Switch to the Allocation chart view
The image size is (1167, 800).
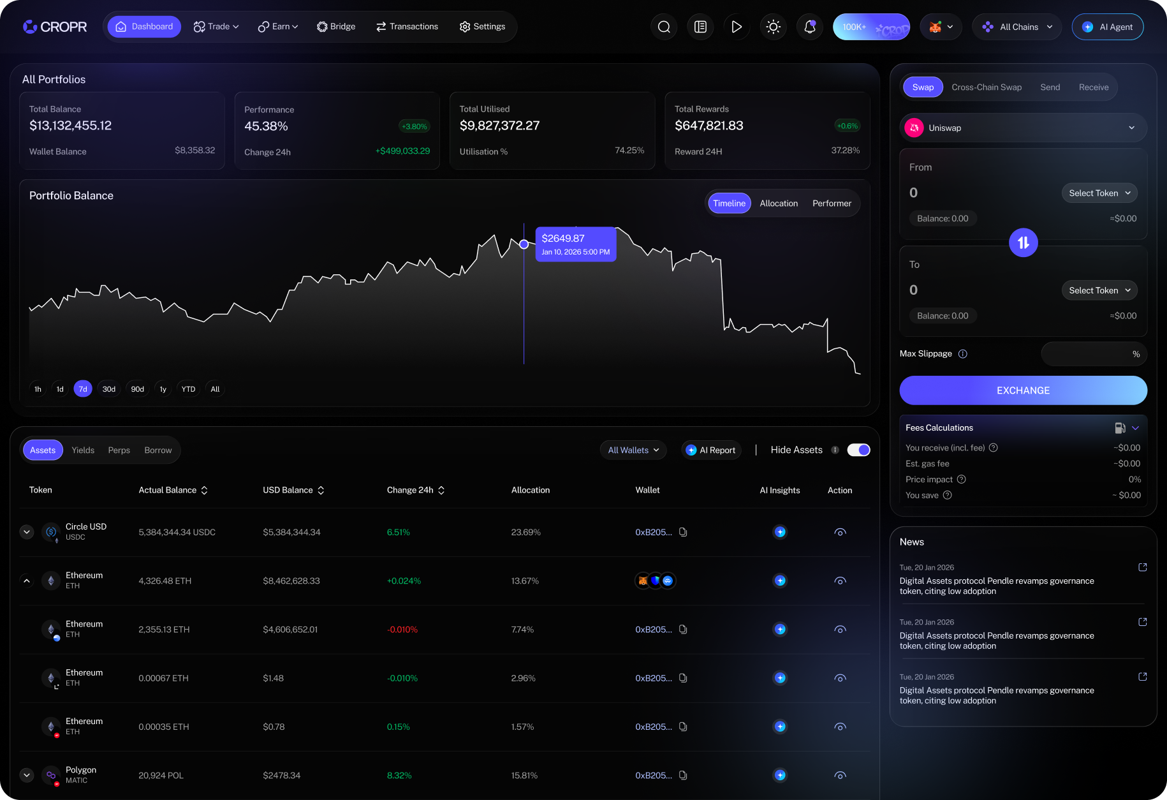tap(779, 204)
